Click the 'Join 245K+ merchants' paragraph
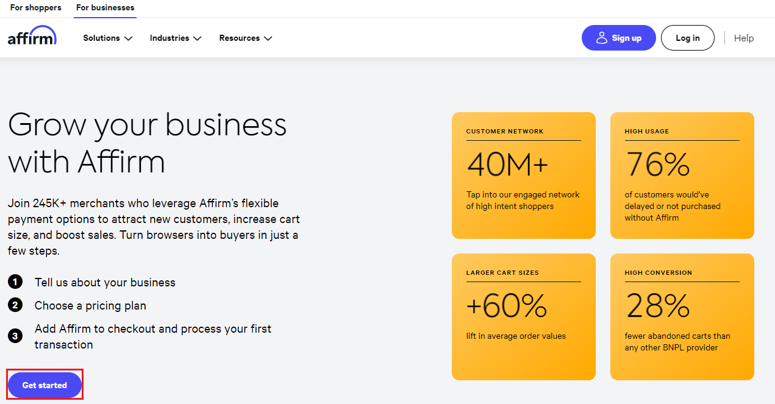Screen dimensions: 775x404 154,227
